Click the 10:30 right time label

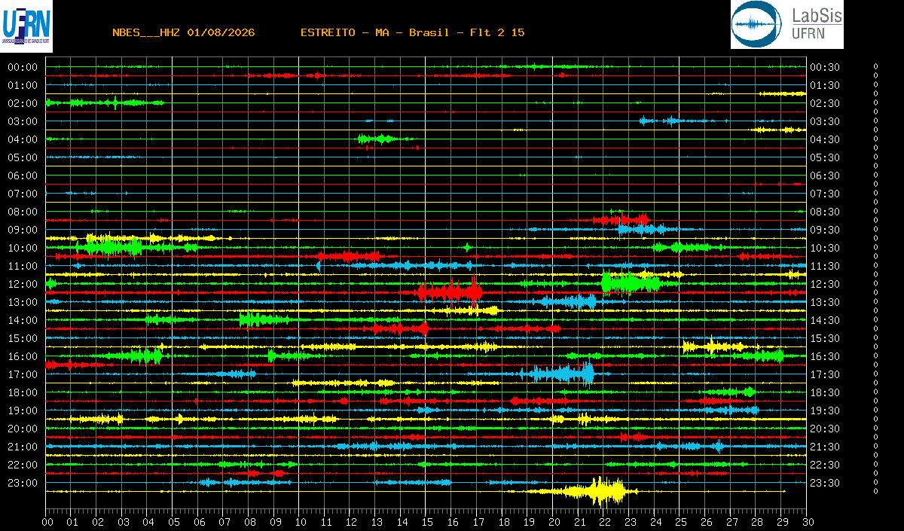825,248
